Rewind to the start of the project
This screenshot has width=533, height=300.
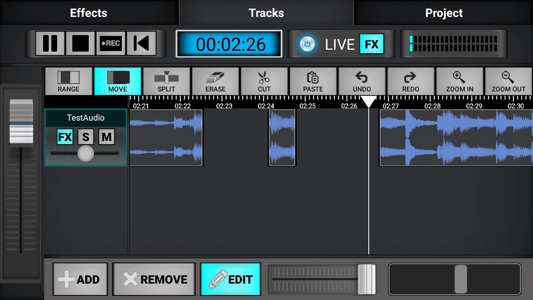[x=141, y=43]
